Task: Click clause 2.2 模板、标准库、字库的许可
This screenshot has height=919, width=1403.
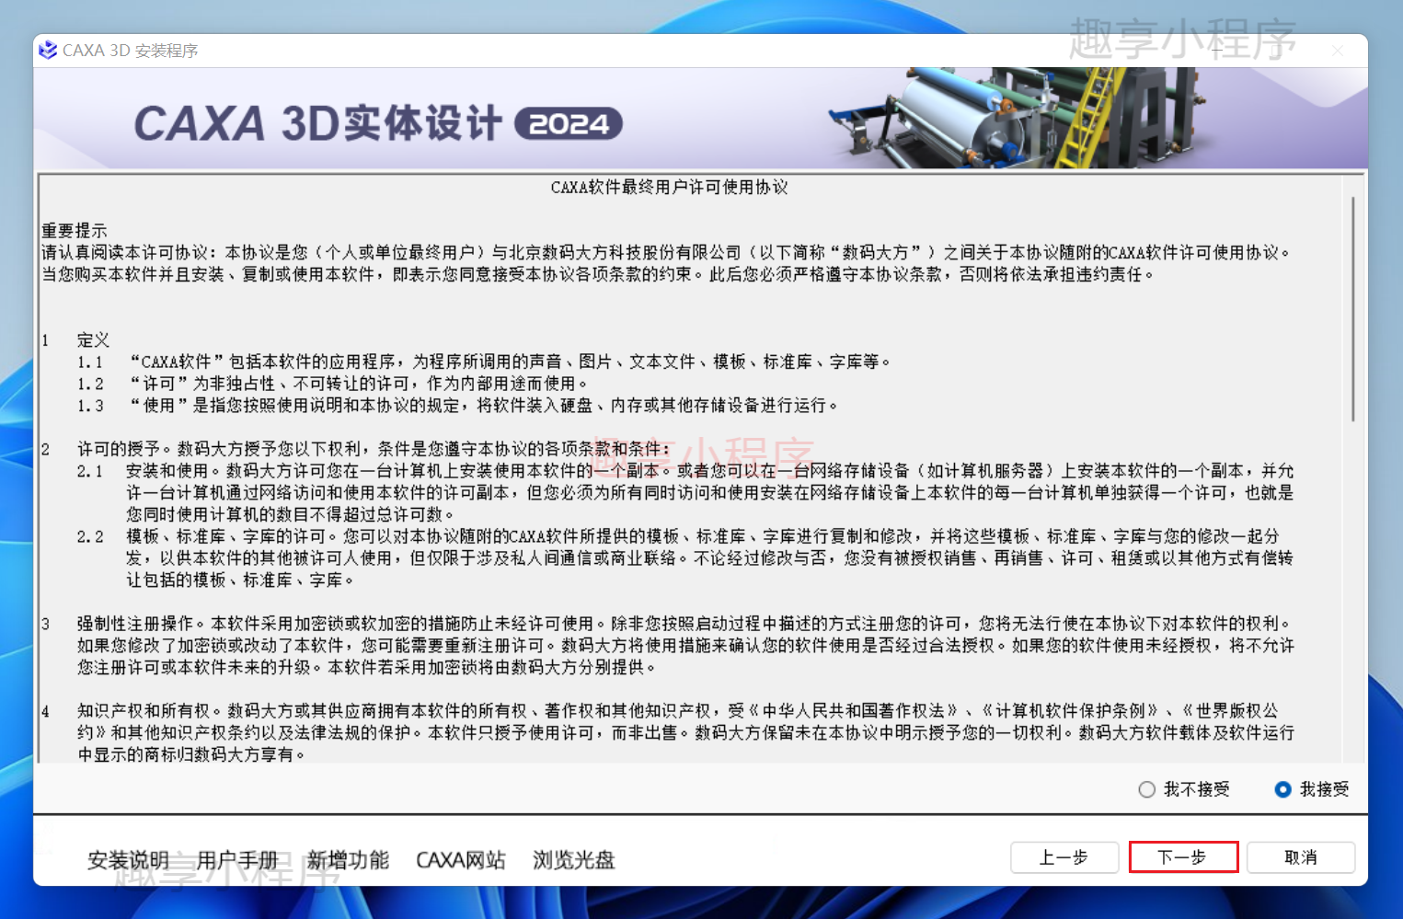Action: click(685, 557)
